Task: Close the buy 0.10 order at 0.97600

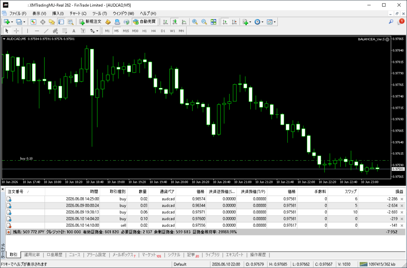Action: click(x=402, y=219)
